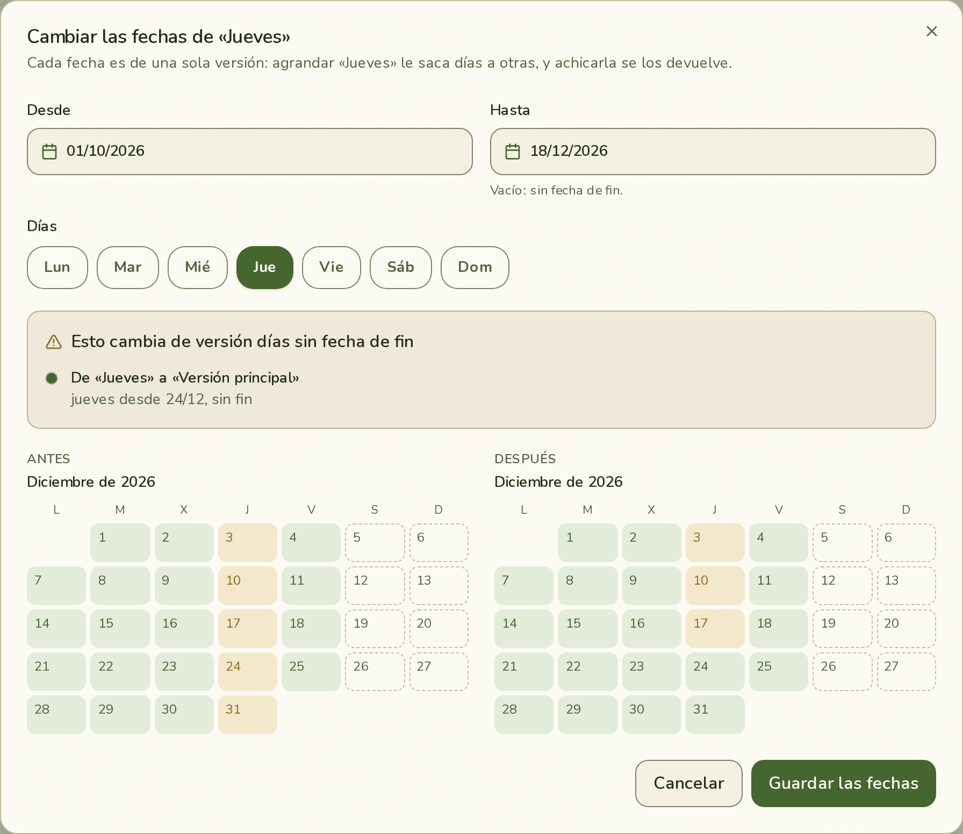Screen dimensions: 963x834
Task: Click day 20 in the Después calendar
Action: (907, 629)
